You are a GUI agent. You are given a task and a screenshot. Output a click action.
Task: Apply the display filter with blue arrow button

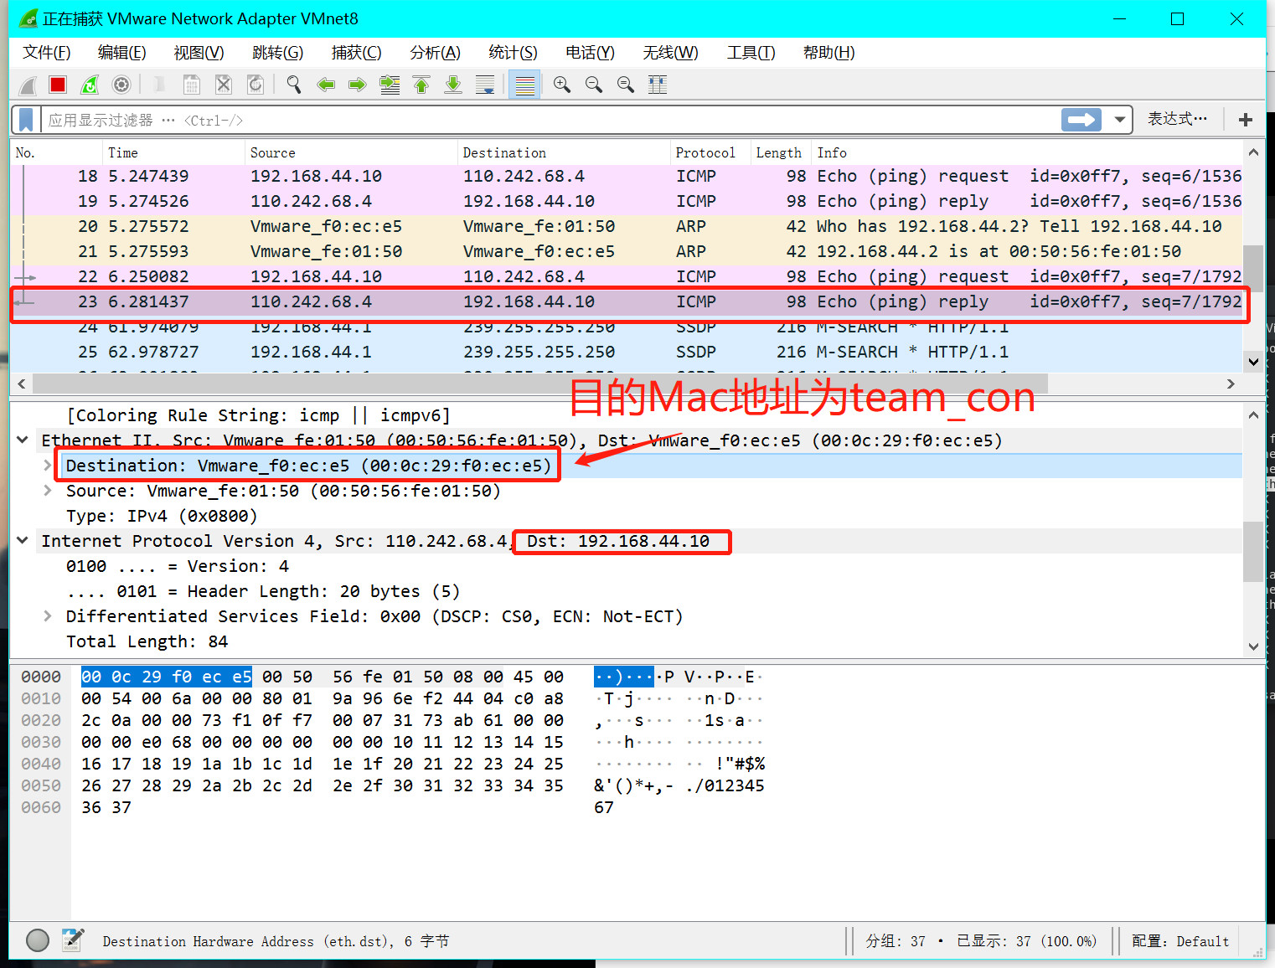coord(1081,120)
